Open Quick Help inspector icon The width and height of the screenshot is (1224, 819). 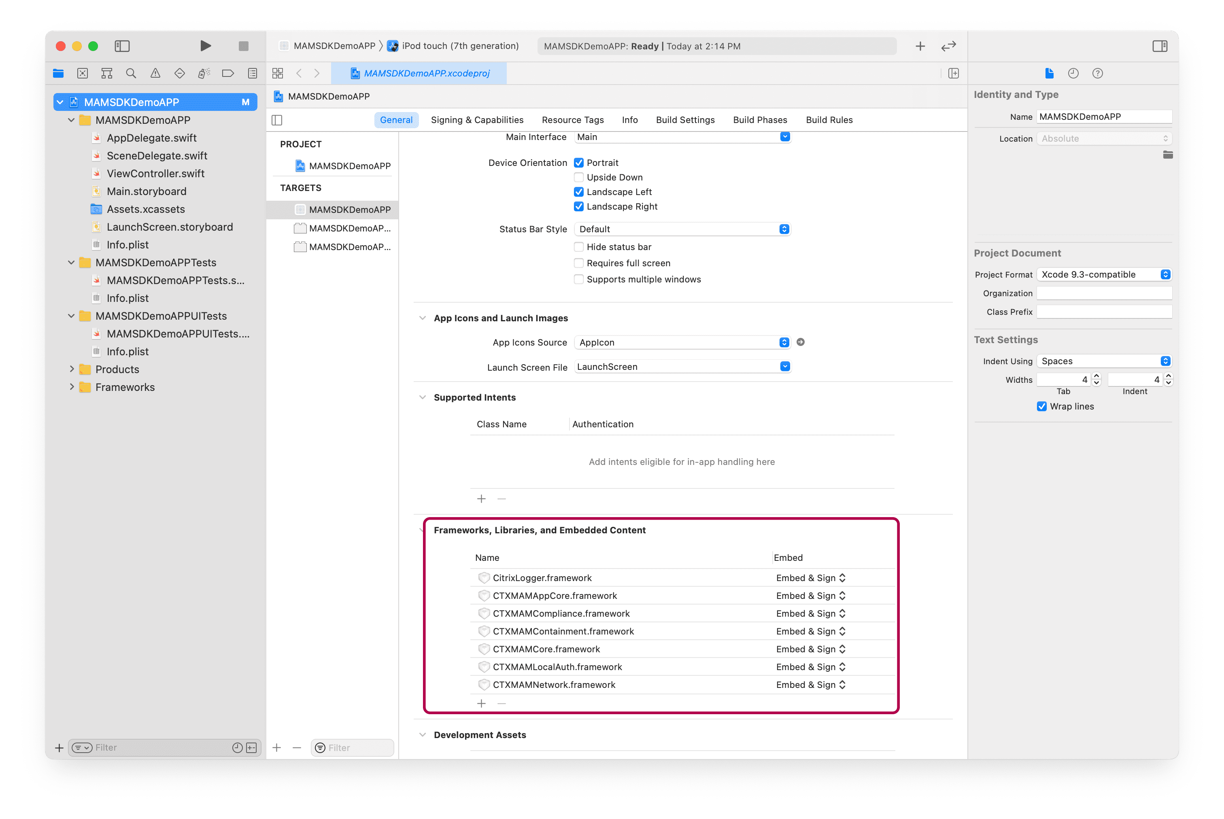point(1097,74)
